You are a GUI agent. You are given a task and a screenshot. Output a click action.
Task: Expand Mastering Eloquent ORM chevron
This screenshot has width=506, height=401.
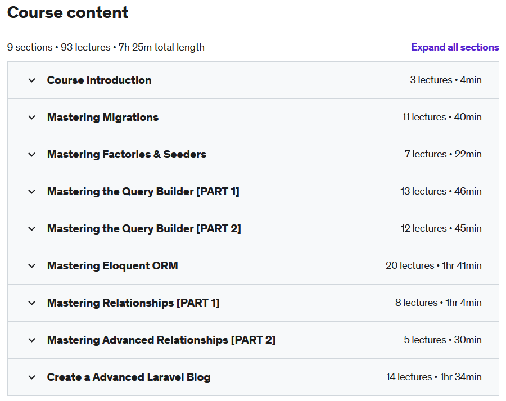coord(31,265)
